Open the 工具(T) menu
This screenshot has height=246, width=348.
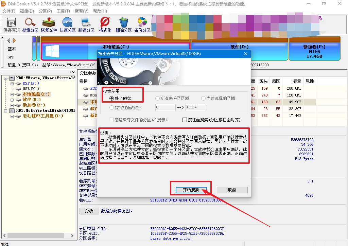[63, 11]
